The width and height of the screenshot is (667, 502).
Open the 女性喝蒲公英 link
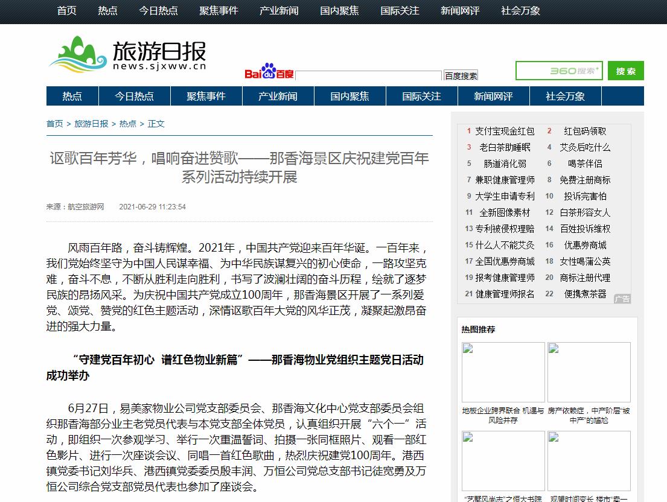(x=586, y=261)
